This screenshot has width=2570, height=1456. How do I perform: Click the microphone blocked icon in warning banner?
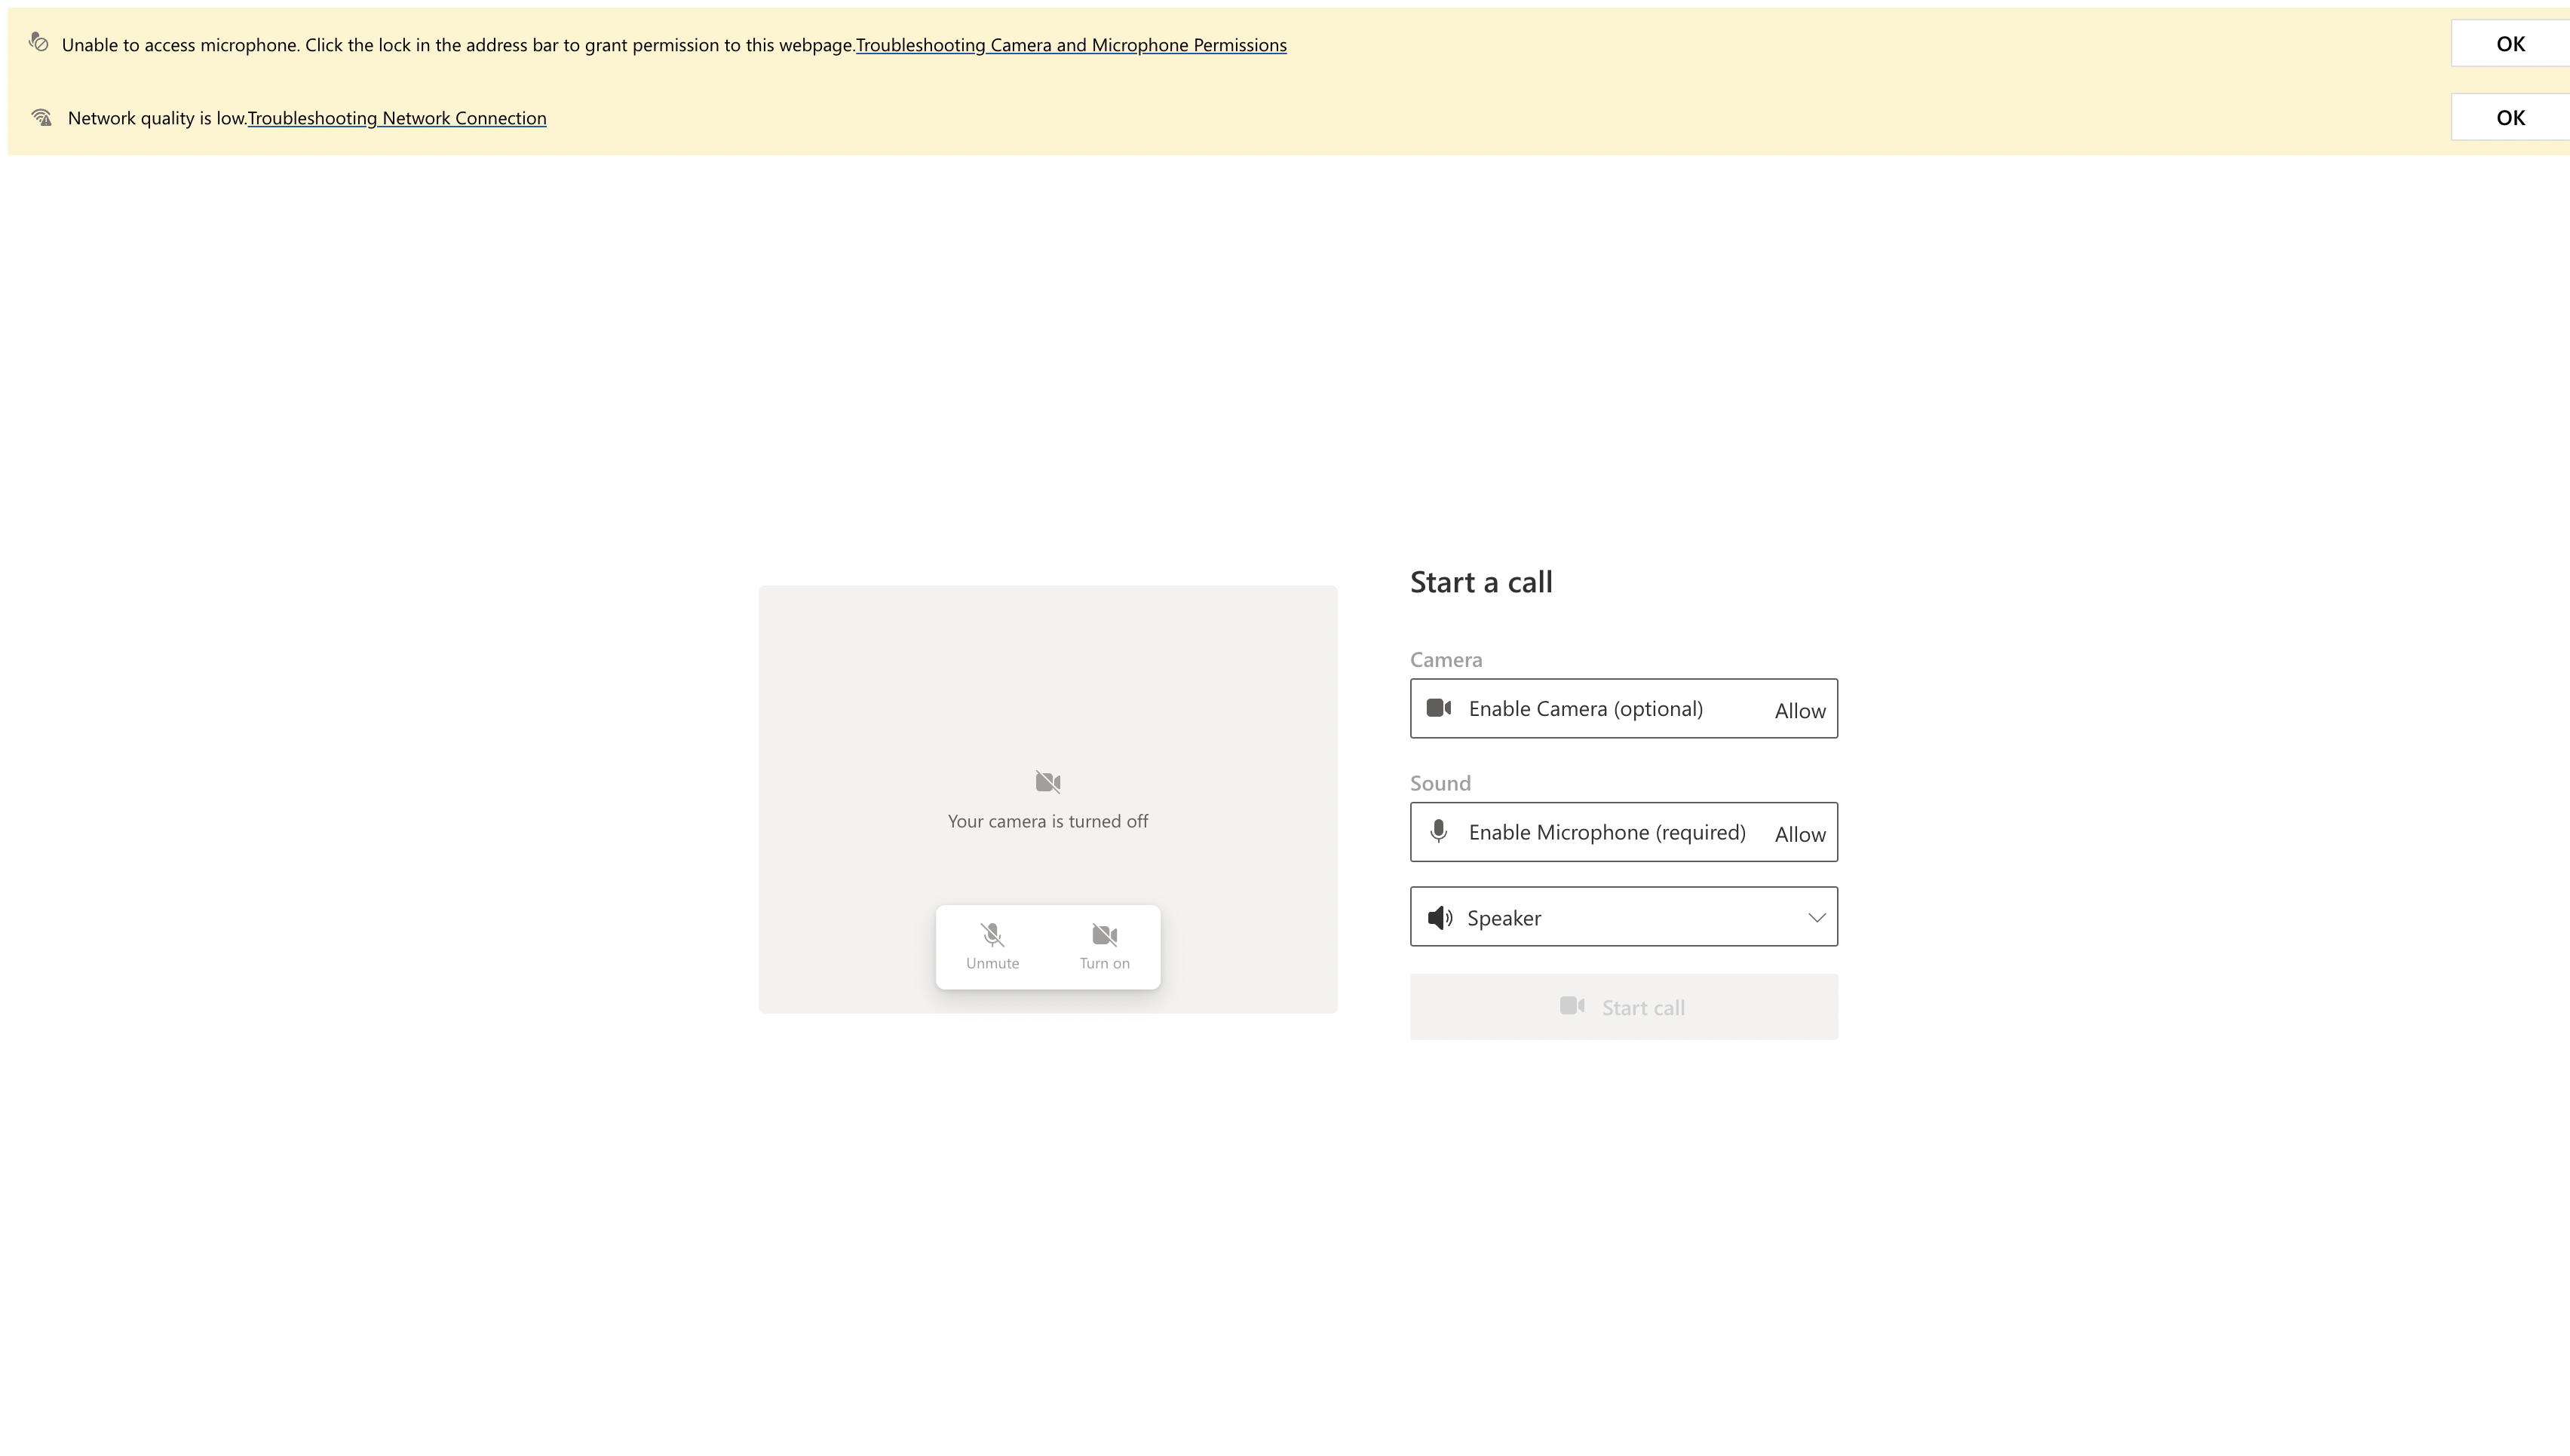[x=38, y=42]
